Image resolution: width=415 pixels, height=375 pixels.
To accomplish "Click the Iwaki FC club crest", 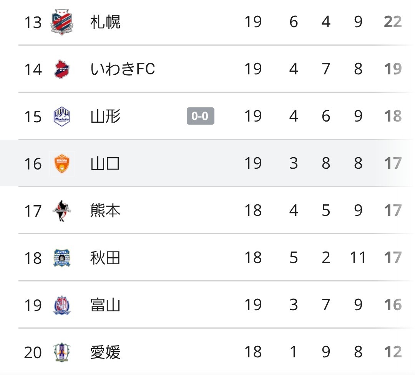I will (61, 69).
